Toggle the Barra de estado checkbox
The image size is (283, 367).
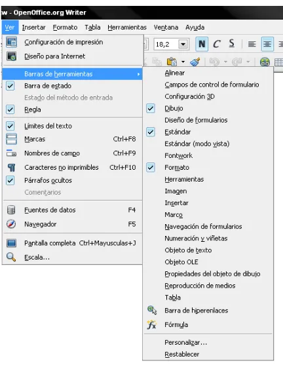pos(10,86)
